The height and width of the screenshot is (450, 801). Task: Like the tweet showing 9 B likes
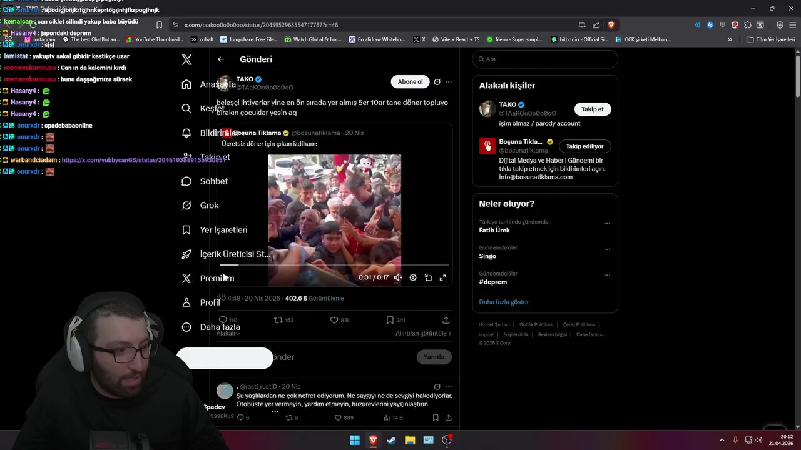tap(339, 320)
